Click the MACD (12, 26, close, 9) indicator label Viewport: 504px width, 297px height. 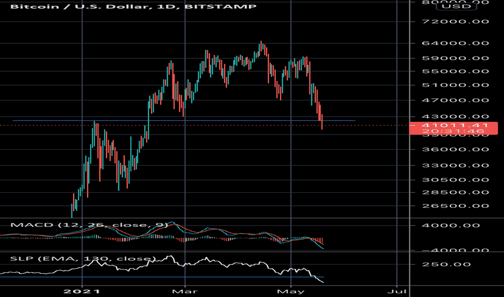[x=89, y=225]
